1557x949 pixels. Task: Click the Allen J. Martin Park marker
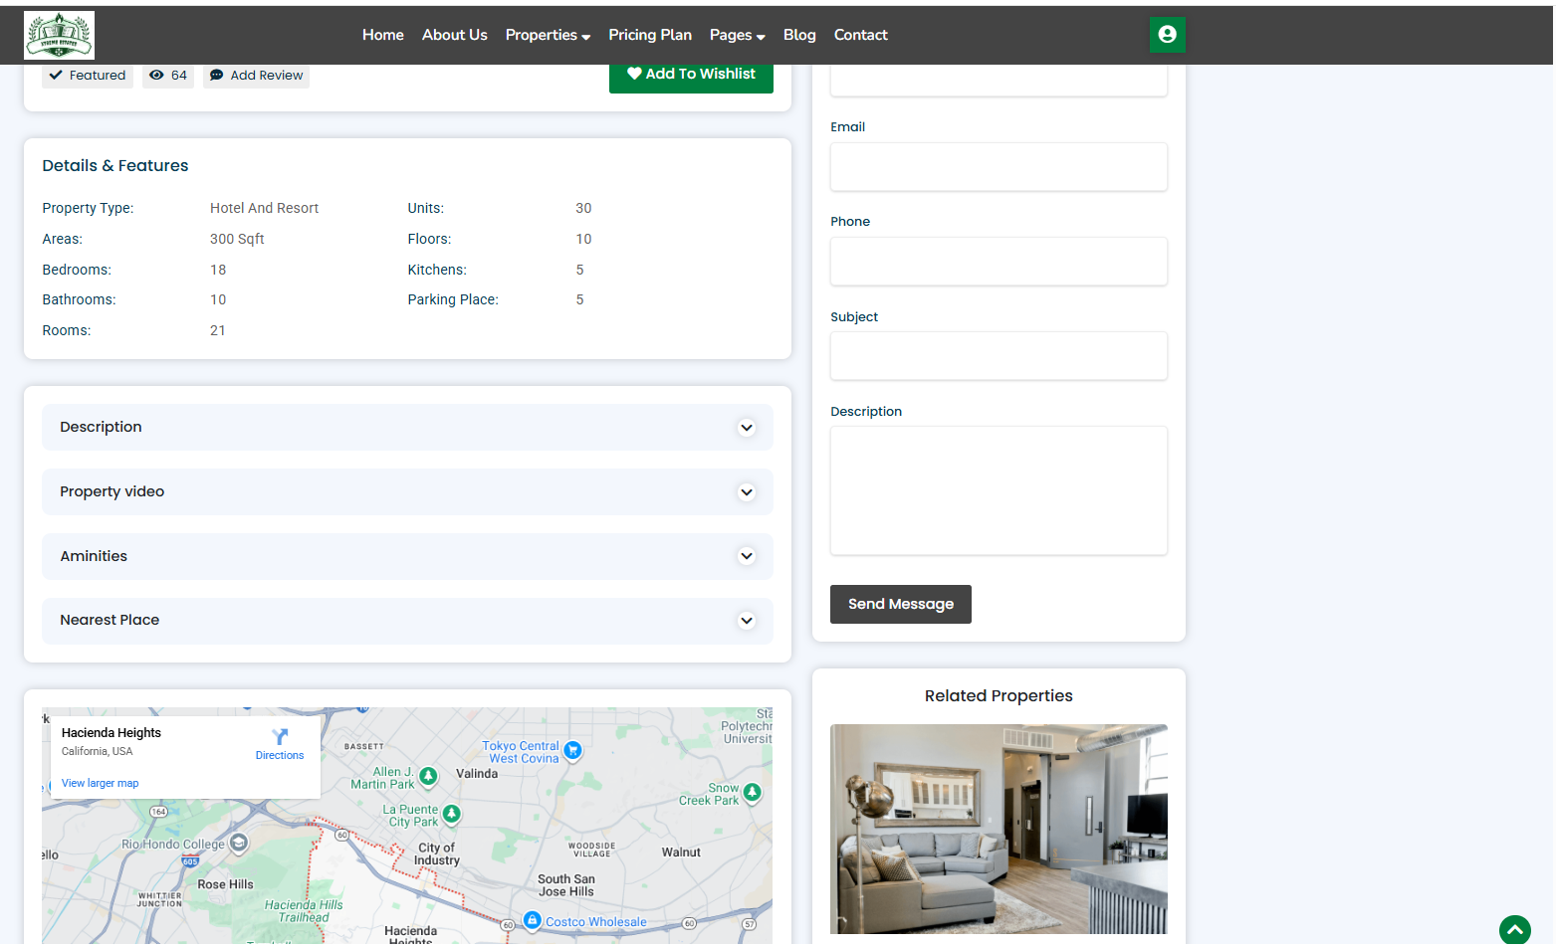click(x=428, y=776)
